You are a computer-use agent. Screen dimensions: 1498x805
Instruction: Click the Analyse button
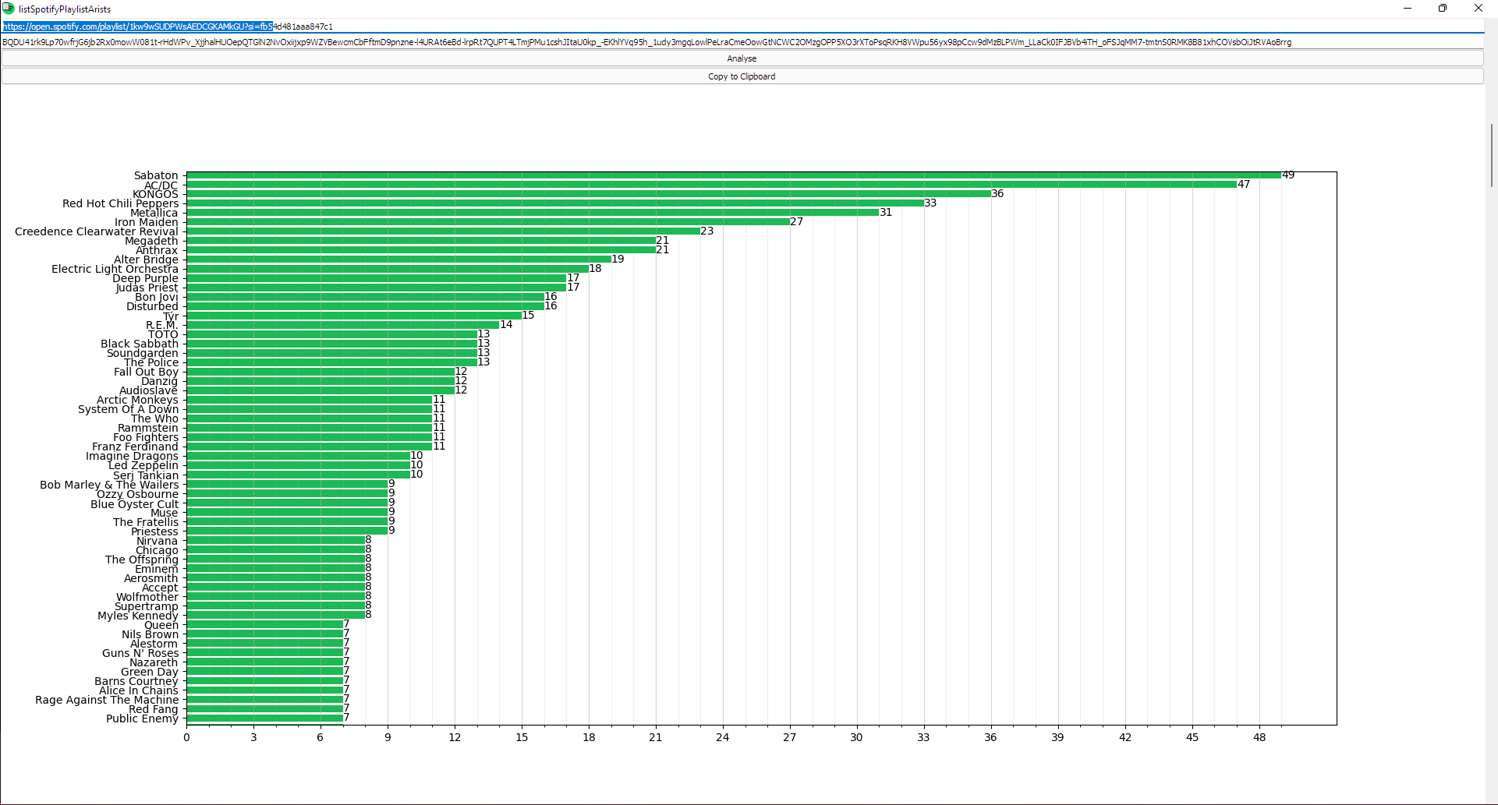(x=742, y=58)
